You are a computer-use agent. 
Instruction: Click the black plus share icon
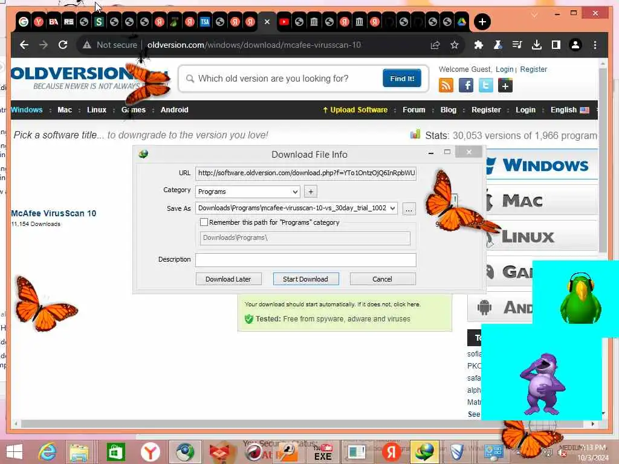(505, 85)
